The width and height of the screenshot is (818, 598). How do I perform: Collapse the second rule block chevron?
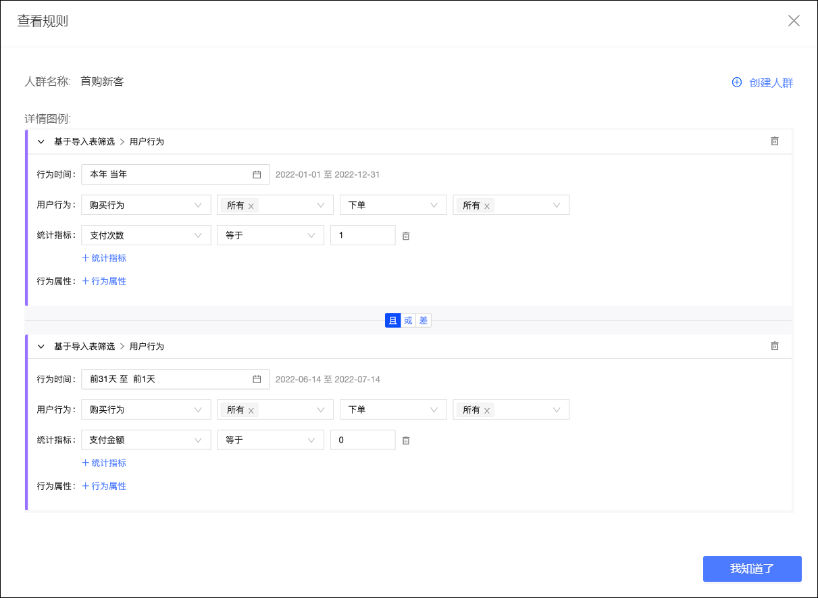pyautogui.click(x=41, y=347)
